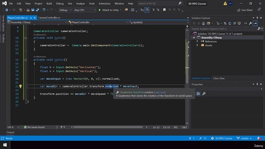
Task: Click the Navigate Backward toolbar button
Action: tap(7, 10)
